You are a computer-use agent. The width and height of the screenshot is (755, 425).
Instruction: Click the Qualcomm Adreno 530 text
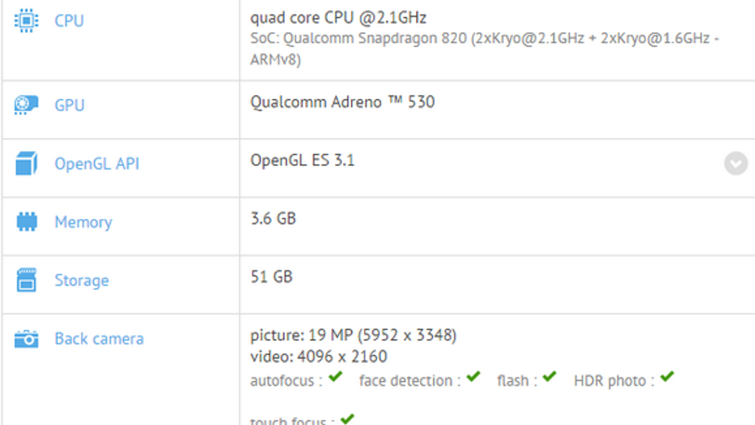click(342, 102)
